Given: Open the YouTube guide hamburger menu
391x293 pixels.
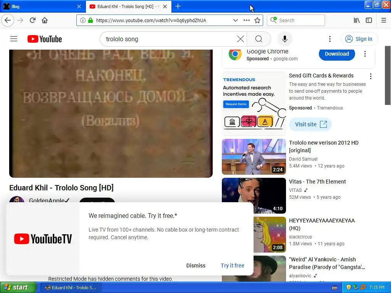Looking at the screenshot, I should pyautogui.click(x=14, y=39).
